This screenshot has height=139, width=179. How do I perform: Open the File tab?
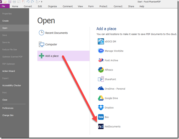coord(5,6)
